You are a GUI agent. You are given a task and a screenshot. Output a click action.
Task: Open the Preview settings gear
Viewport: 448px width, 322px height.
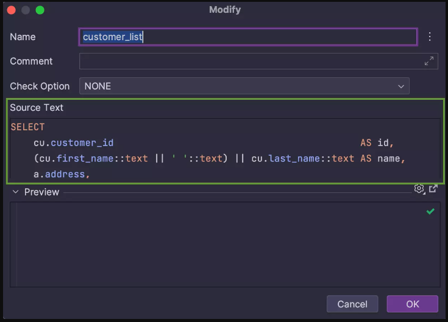419,189
